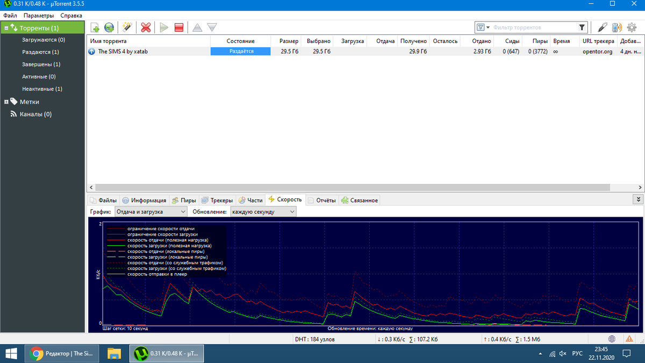Switch to the Пиры tab
The height and width of the screenshot is (363, 645).
click(183, 200)
